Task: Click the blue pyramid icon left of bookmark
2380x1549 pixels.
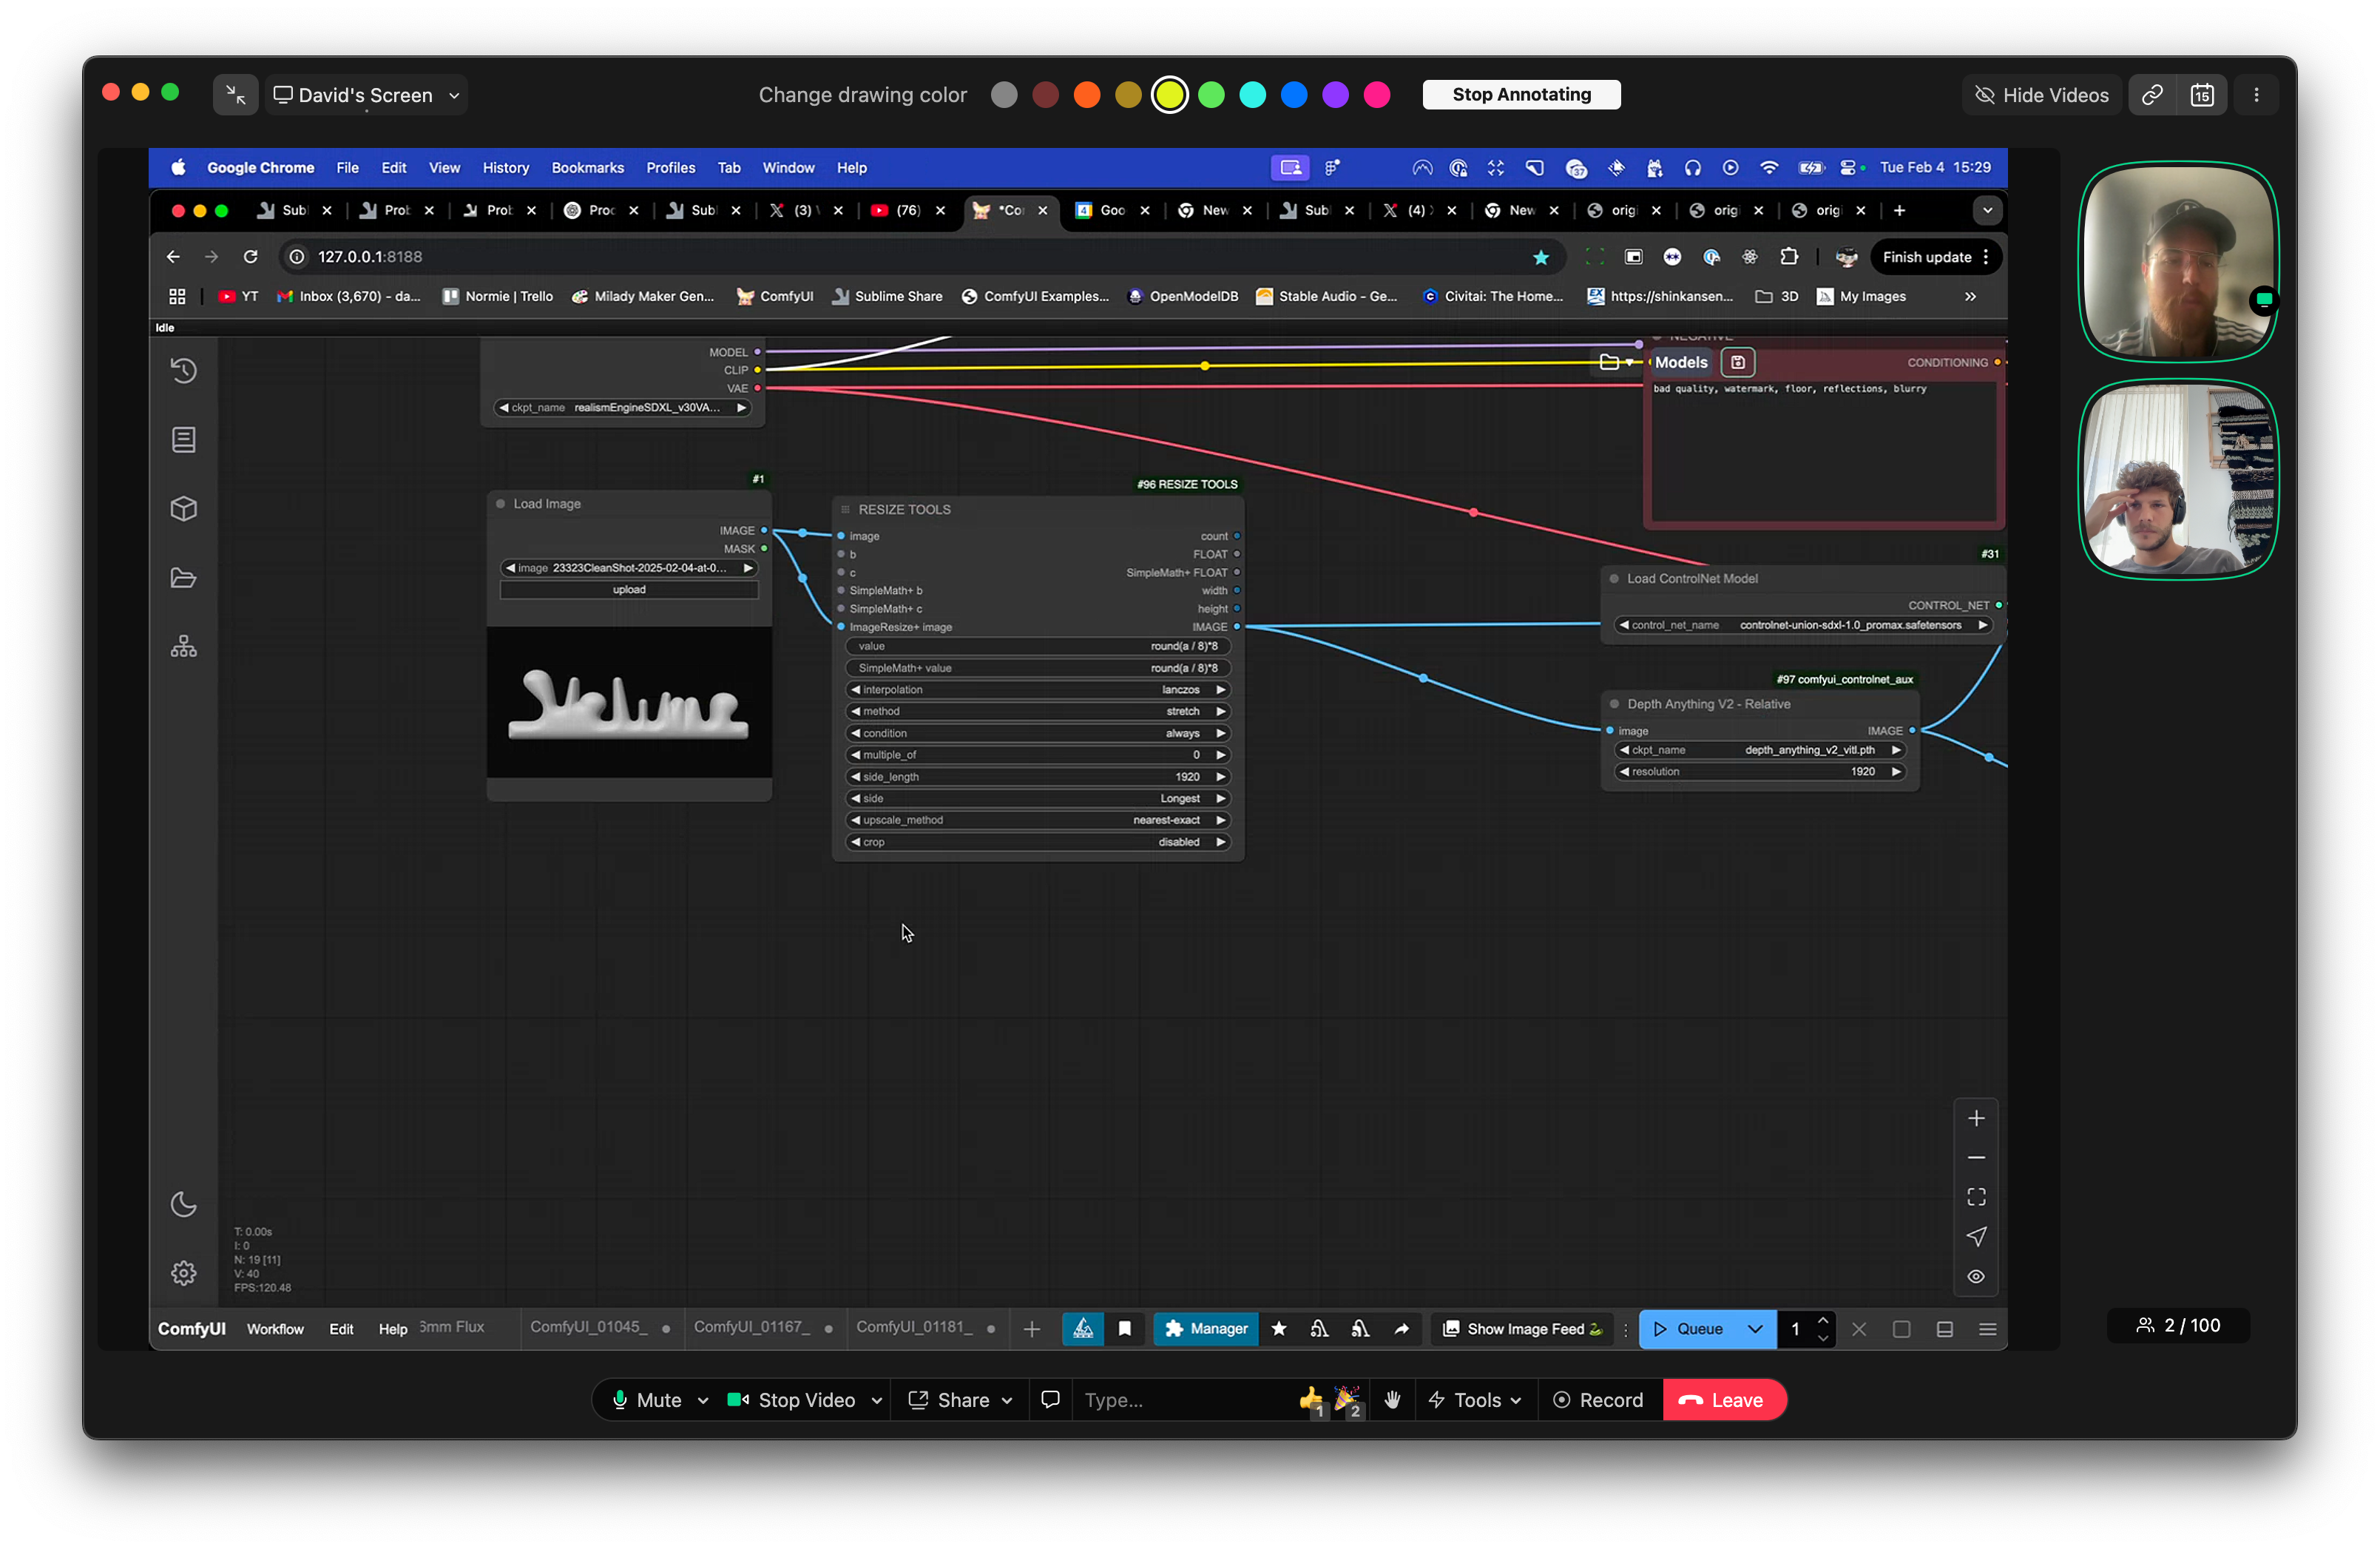Action: click(1083, 1328)
